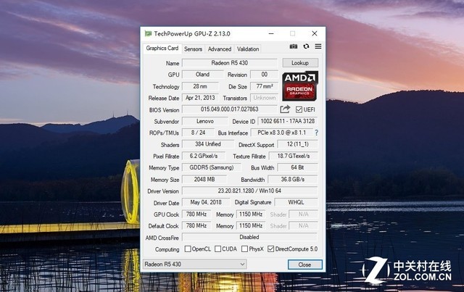This screenshot has width=464, height=292.
Task: Click the Device ID 1002 6611 - 17AA 3128
Action: coord(288,121)
